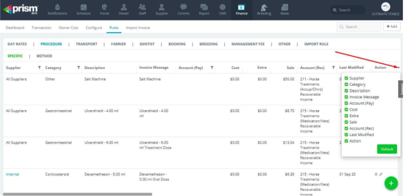Uncheck the Invoice Message column checkbox
The height and width of the screenshot is (196, 404).
347,97
